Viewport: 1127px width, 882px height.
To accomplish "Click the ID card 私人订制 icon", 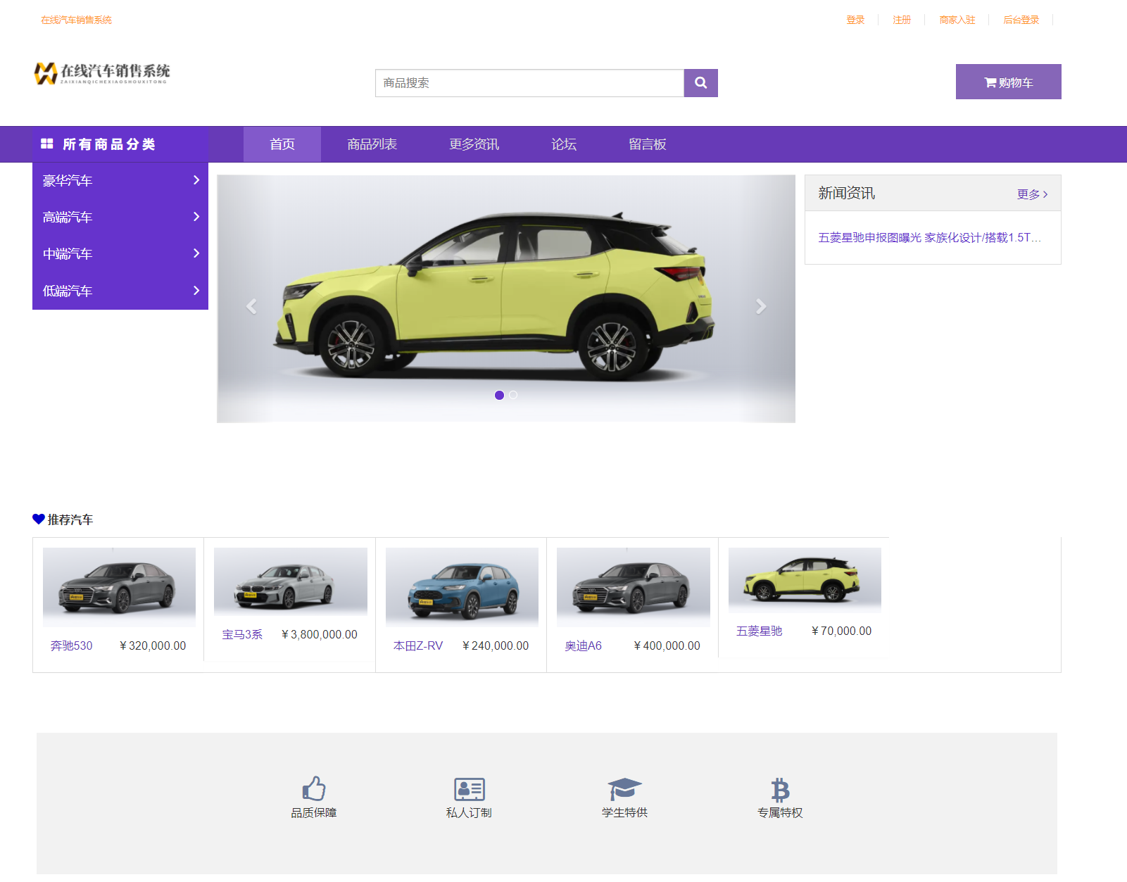I will (469, 788).
